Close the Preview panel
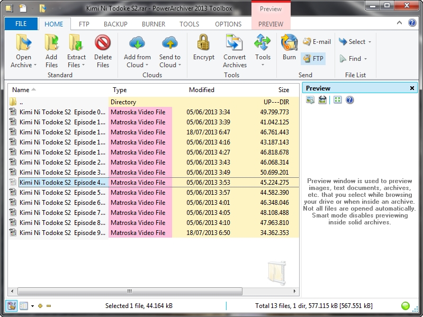 click(412, 88)
